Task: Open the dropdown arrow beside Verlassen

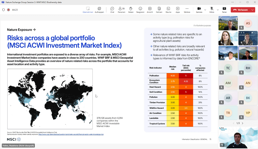Action: (x=252, y=10)
